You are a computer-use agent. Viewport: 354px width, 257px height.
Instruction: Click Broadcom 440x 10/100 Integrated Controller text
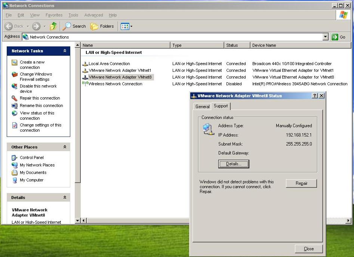(292, 64)
